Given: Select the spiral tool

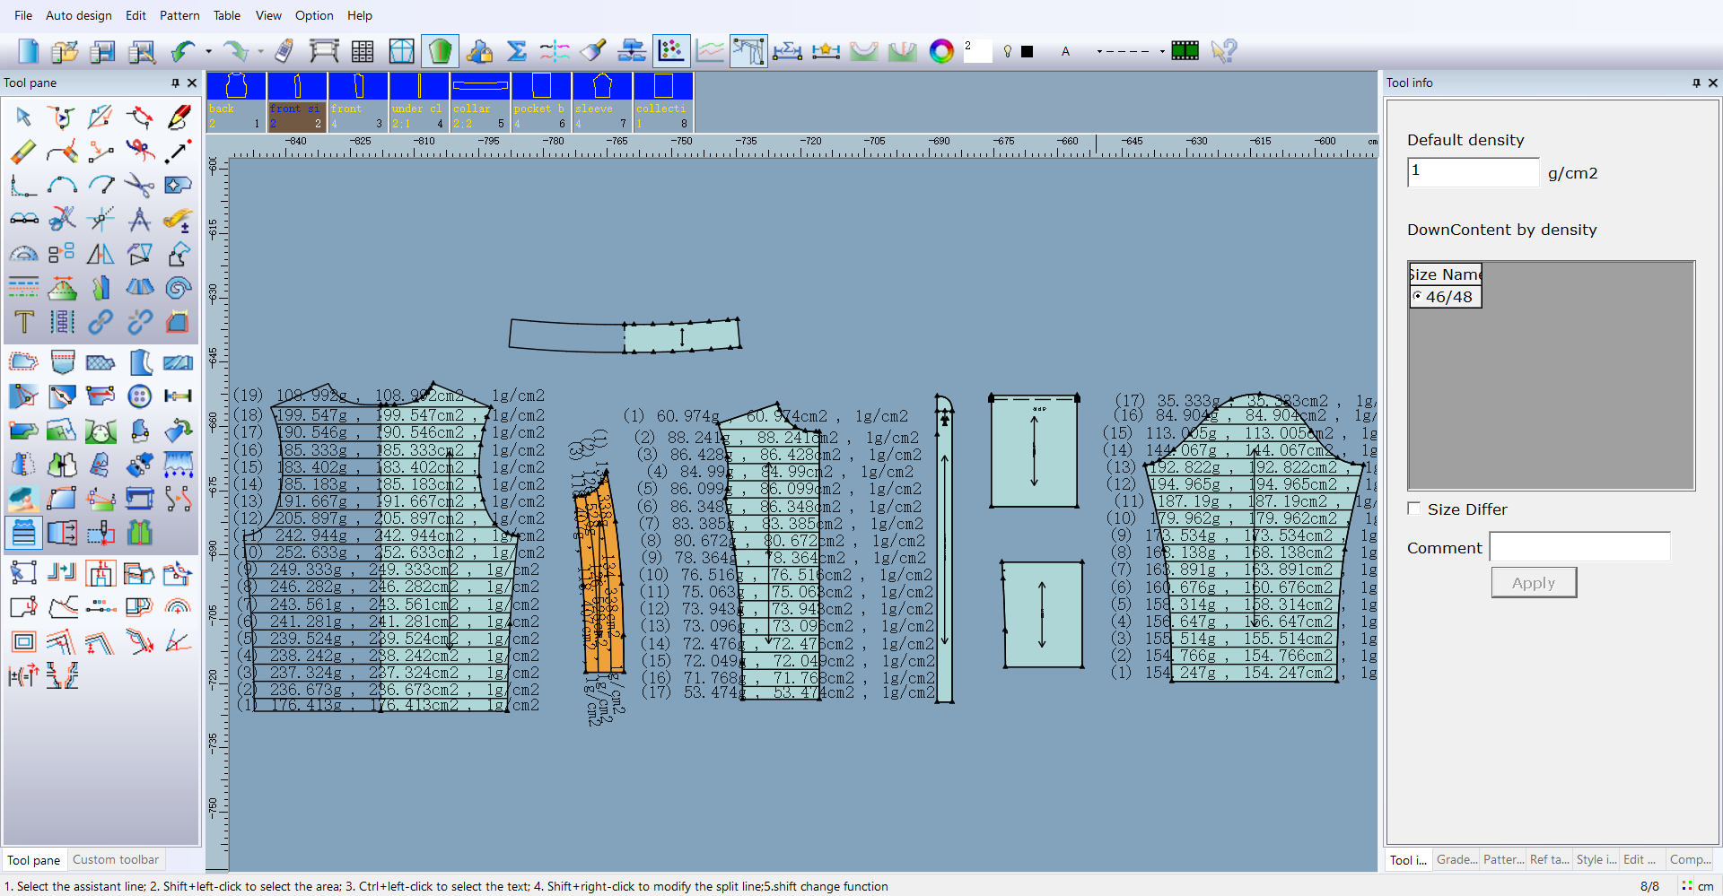Looking at the screenshot, I should click(178, 288).
